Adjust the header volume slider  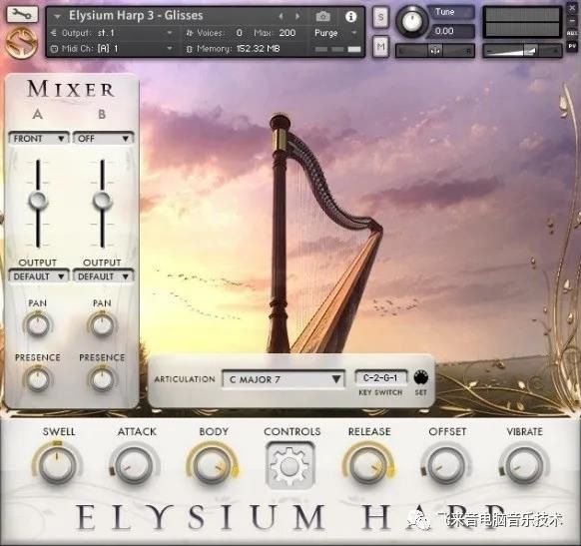(522, 50)
